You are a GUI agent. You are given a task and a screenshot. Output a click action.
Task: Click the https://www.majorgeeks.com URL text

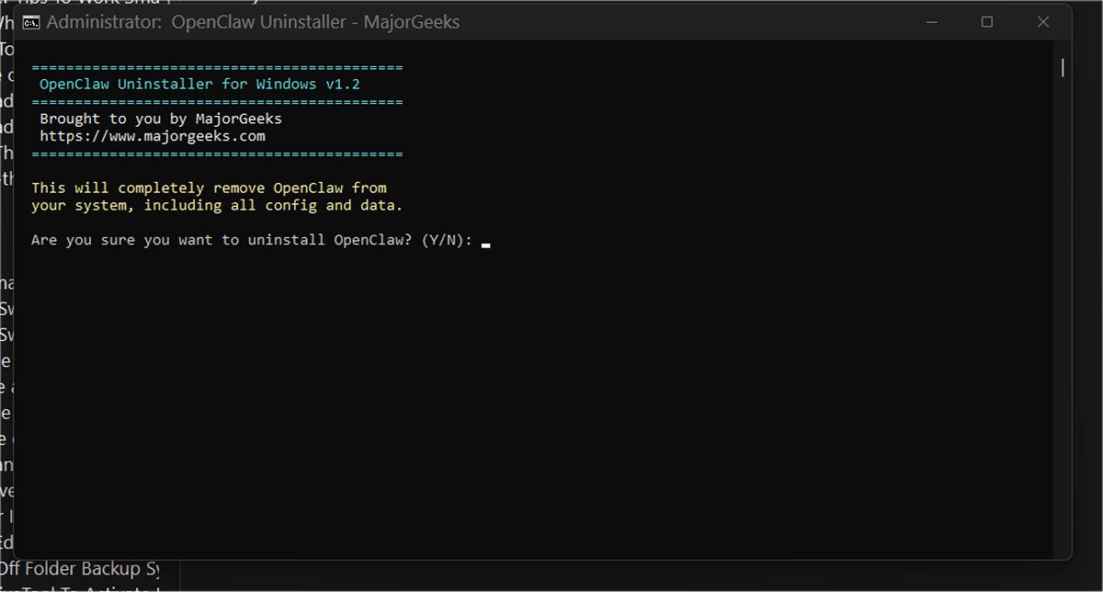coord(153,136)
